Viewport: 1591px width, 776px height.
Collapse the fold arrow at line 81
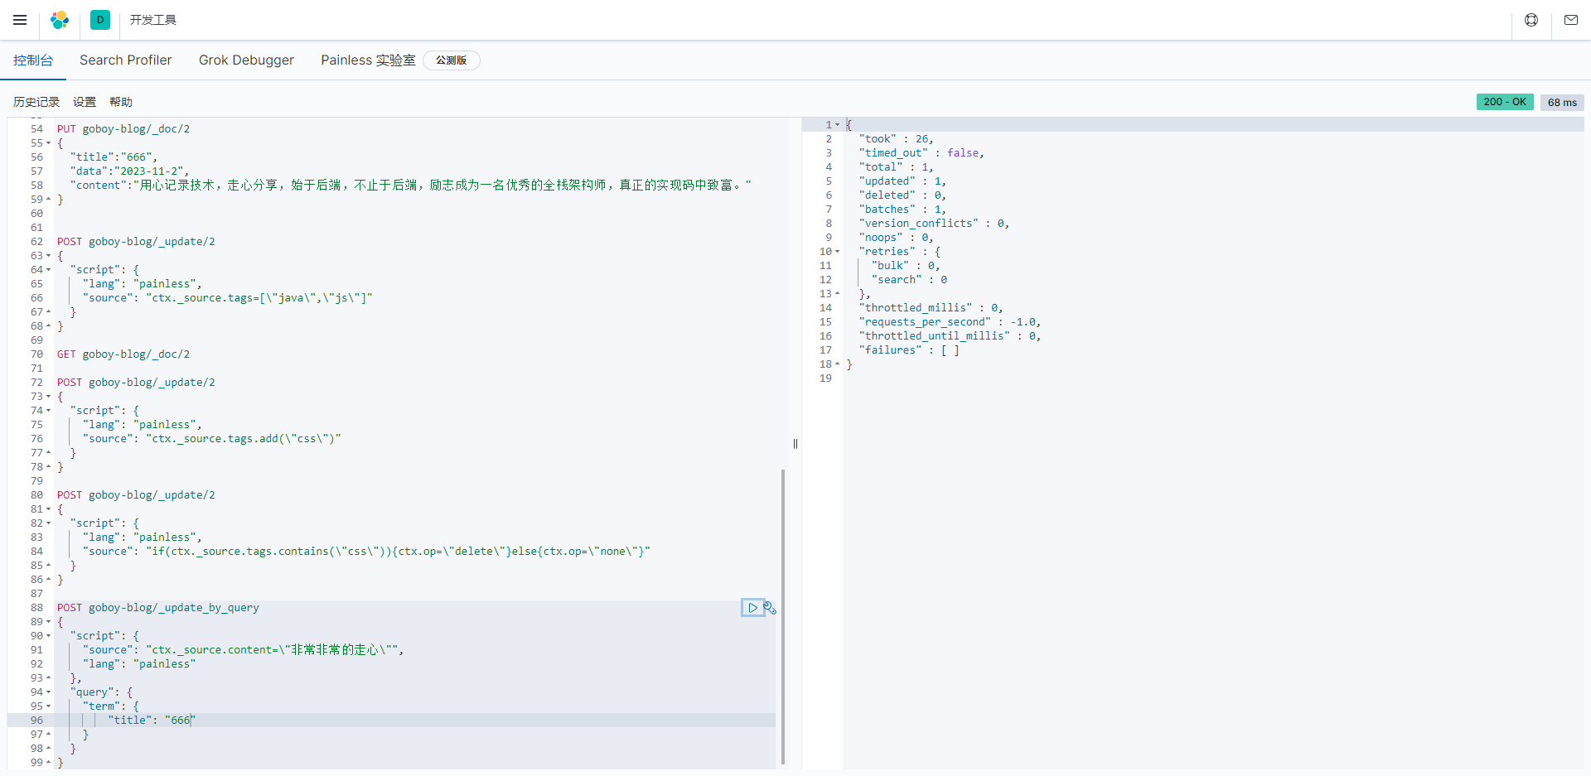tap(48, 509)
